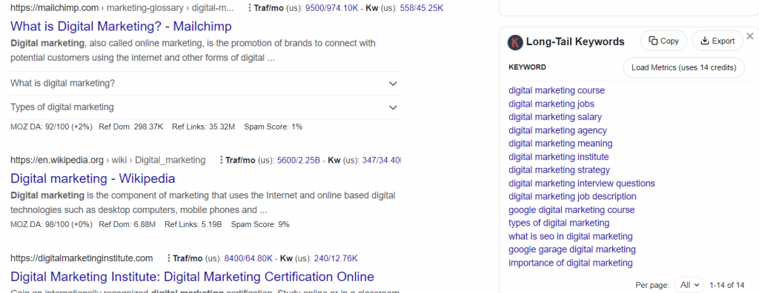Click 'Spam Score: 1%' metric
This screenshot has height=293, width=759.
coord(273,127)
